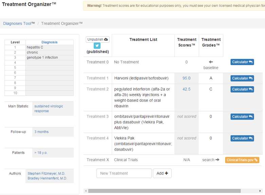Open Calculator for Harvoni treatment
This screenshot has width=265, height=195.
pyautogui.click(x=242, y=78)
